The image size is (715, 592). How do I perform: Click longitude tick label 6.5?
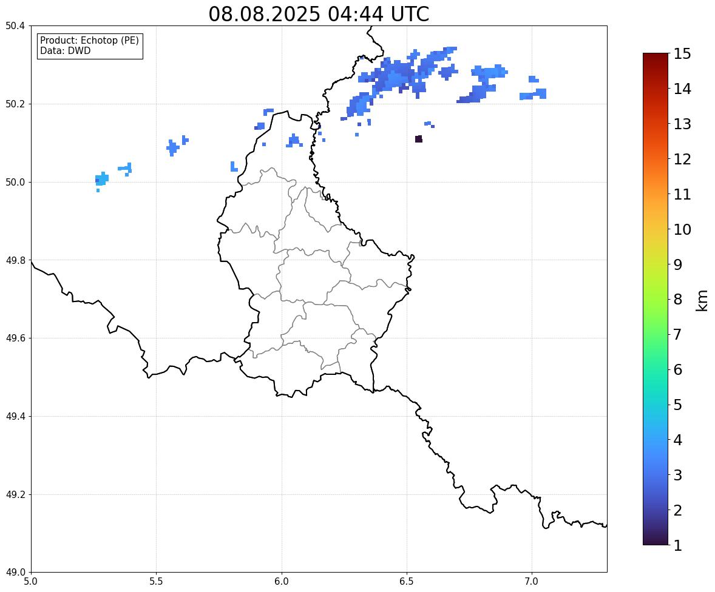pyautogui.click(x=407, y=582)
